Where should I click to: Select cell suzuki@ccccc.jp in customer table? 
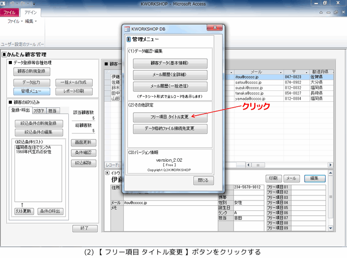pyautogui.click(x=259, y=88)
